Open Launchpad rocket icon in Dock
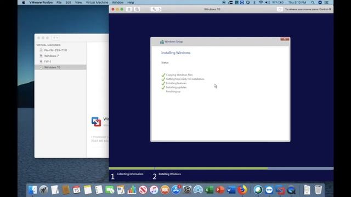The height and width of the screenshot is (197, 351). click(44, 190)
